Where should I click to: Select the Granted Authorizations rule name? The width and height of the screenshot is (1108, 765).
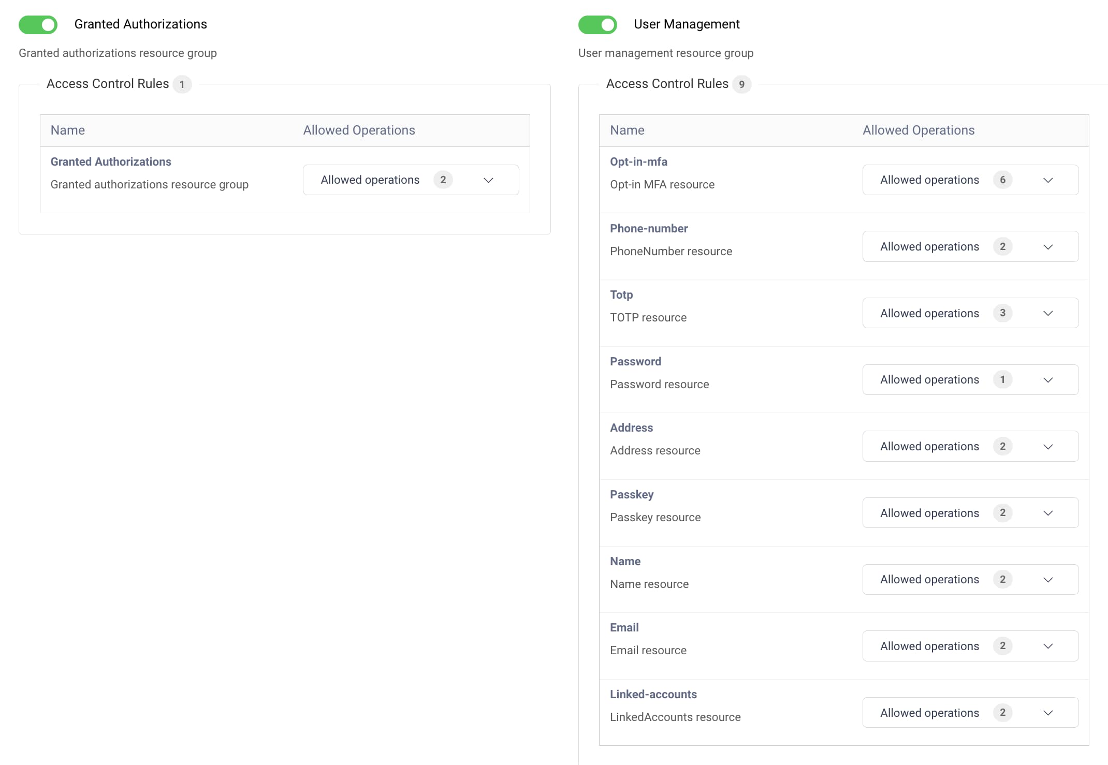tap(111, 161)
